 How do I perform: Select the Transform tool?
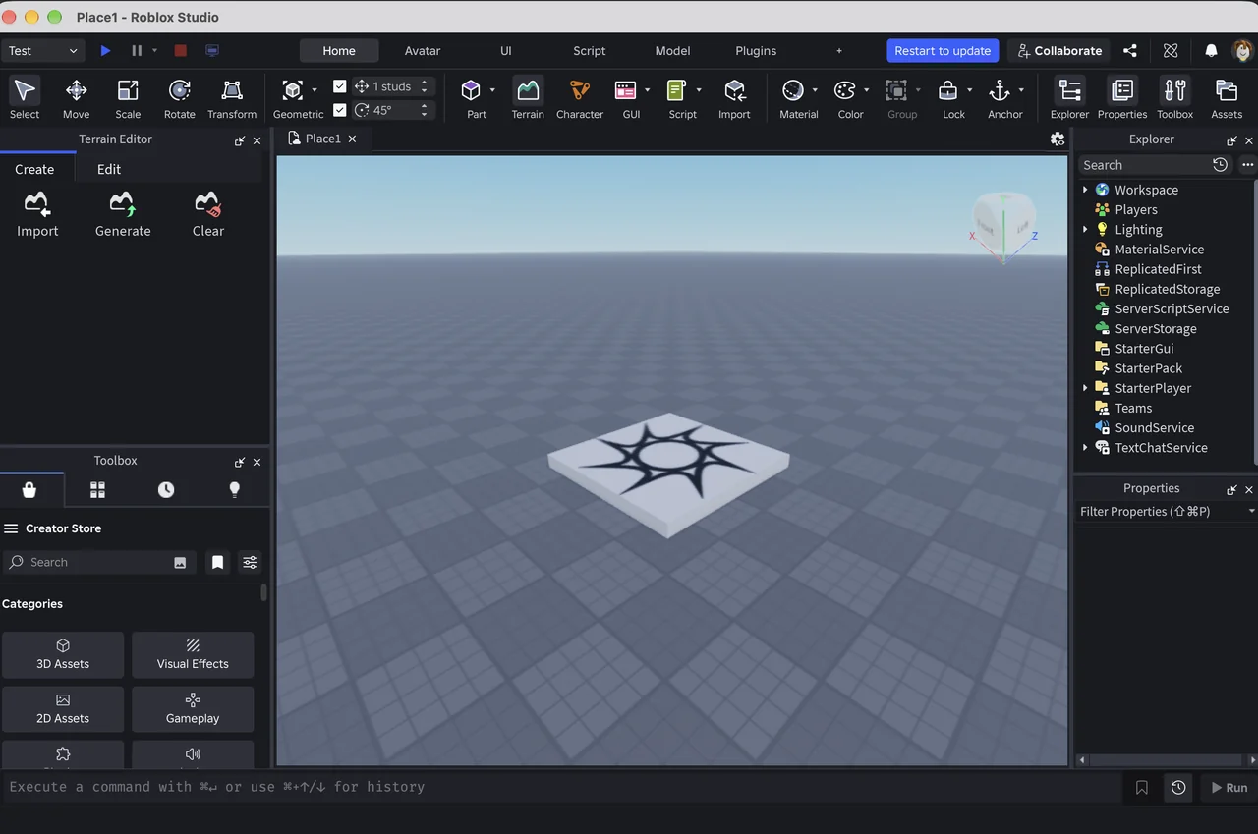coord(232,98)
